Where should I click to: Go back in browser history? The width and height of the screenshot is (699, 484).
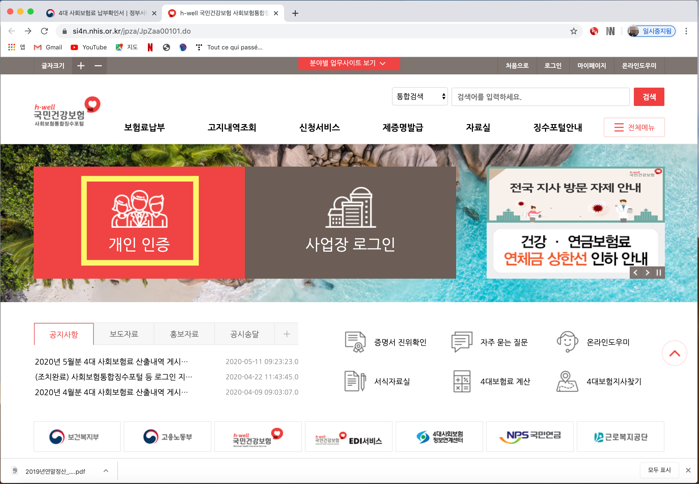[12, 31]
